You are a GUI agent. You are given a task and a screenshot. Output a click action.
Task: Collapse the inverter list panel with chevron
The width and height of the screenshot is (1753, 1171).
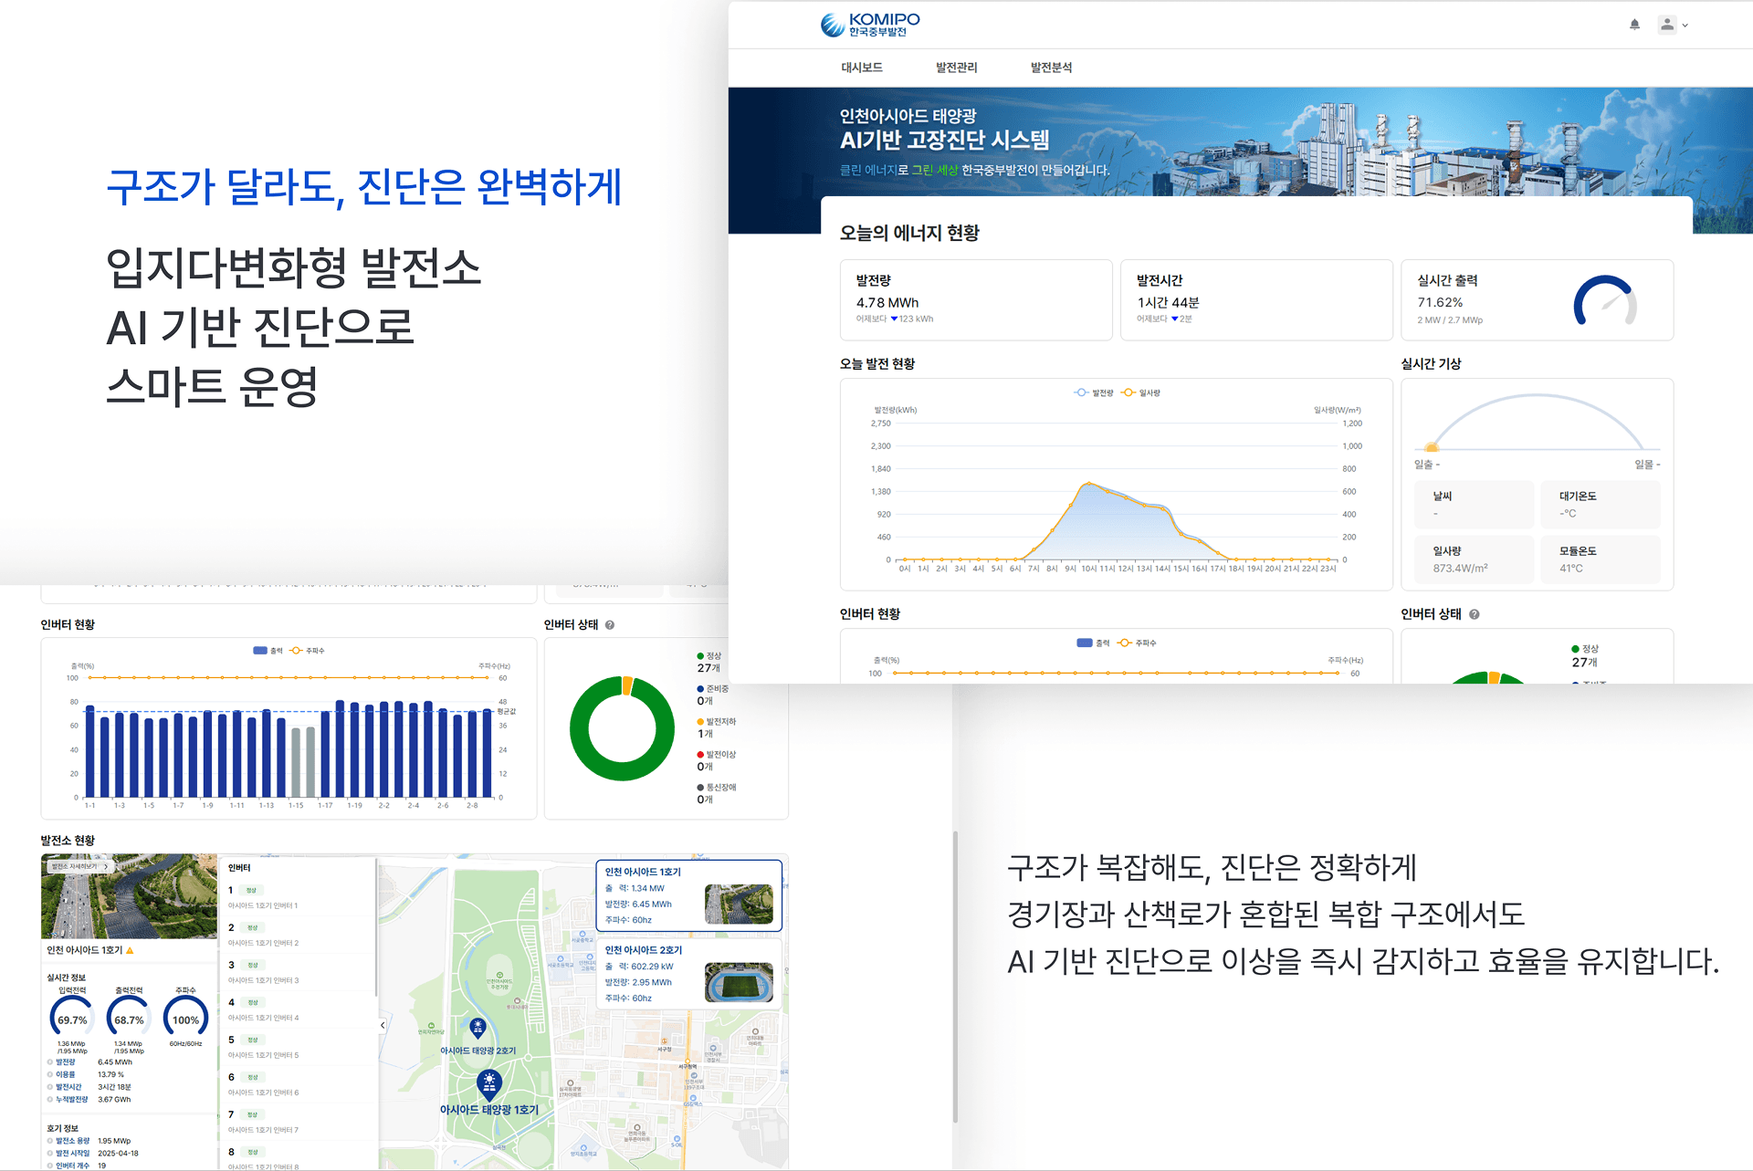(x=383, y=1025)
